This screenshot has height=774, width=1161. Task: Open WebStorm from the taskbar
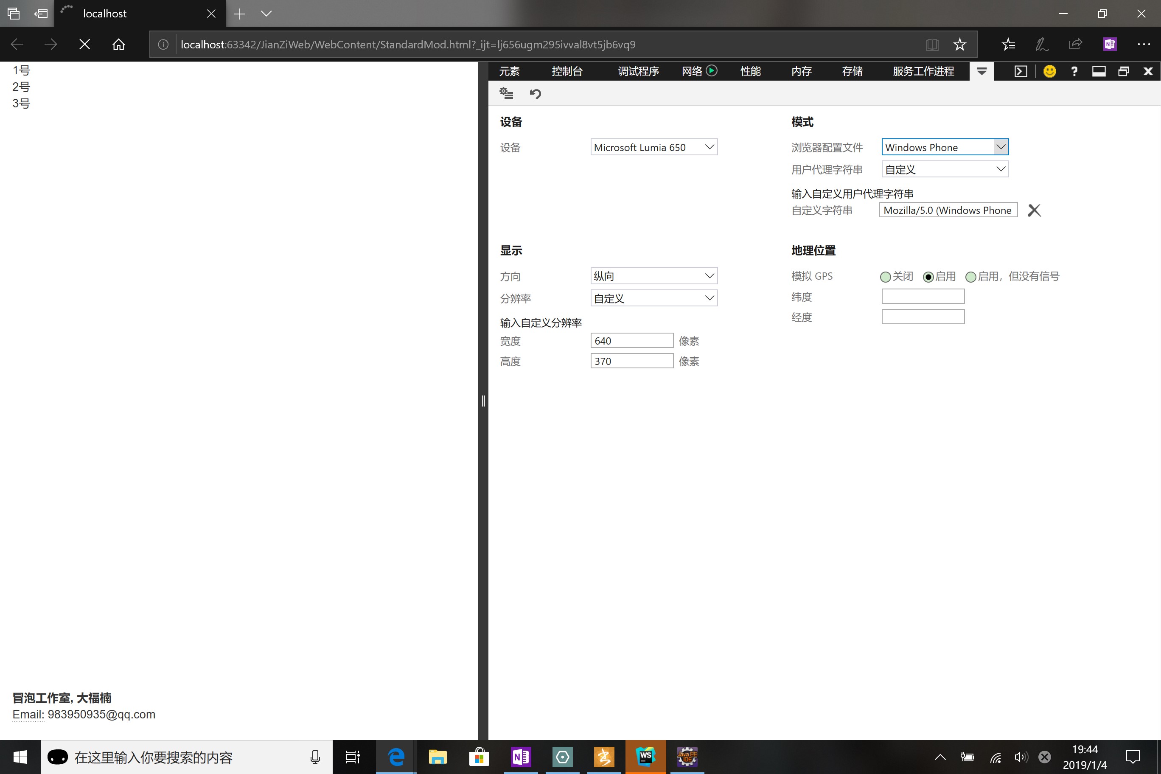tap(645, 757)
